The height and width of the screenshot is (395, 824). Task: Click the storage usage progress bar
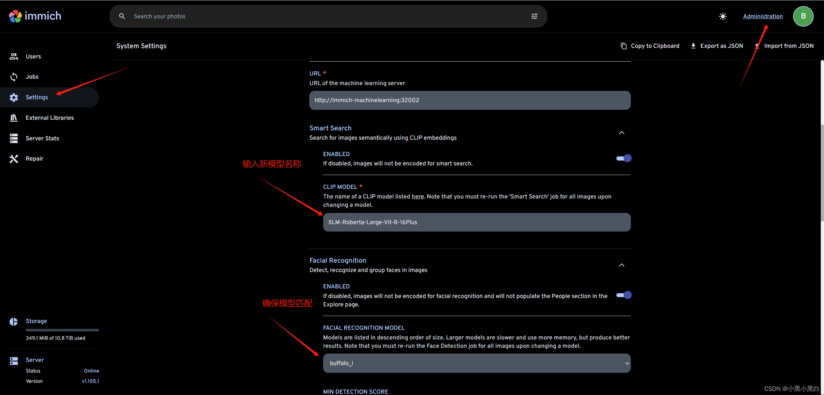click(62, 330)
